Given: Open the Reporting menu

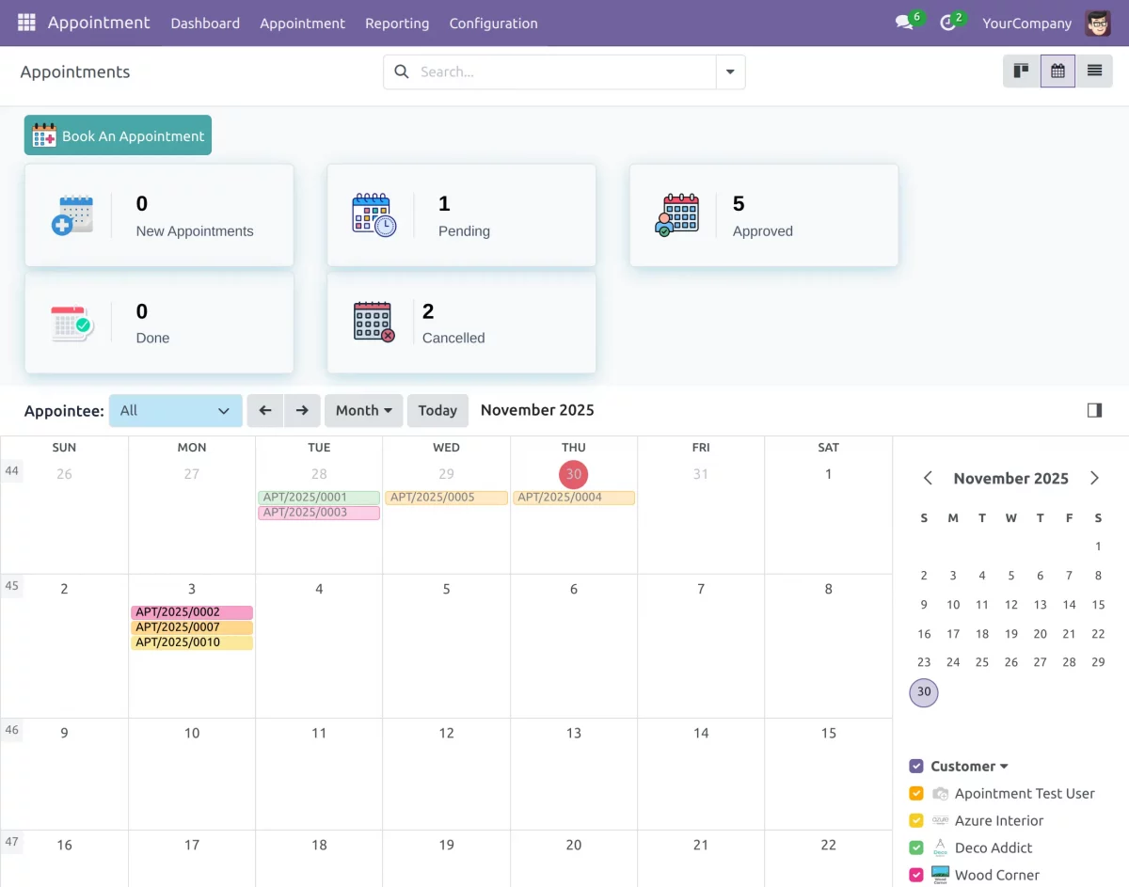Looking at the screenshot, I should [x=397, y=23].
